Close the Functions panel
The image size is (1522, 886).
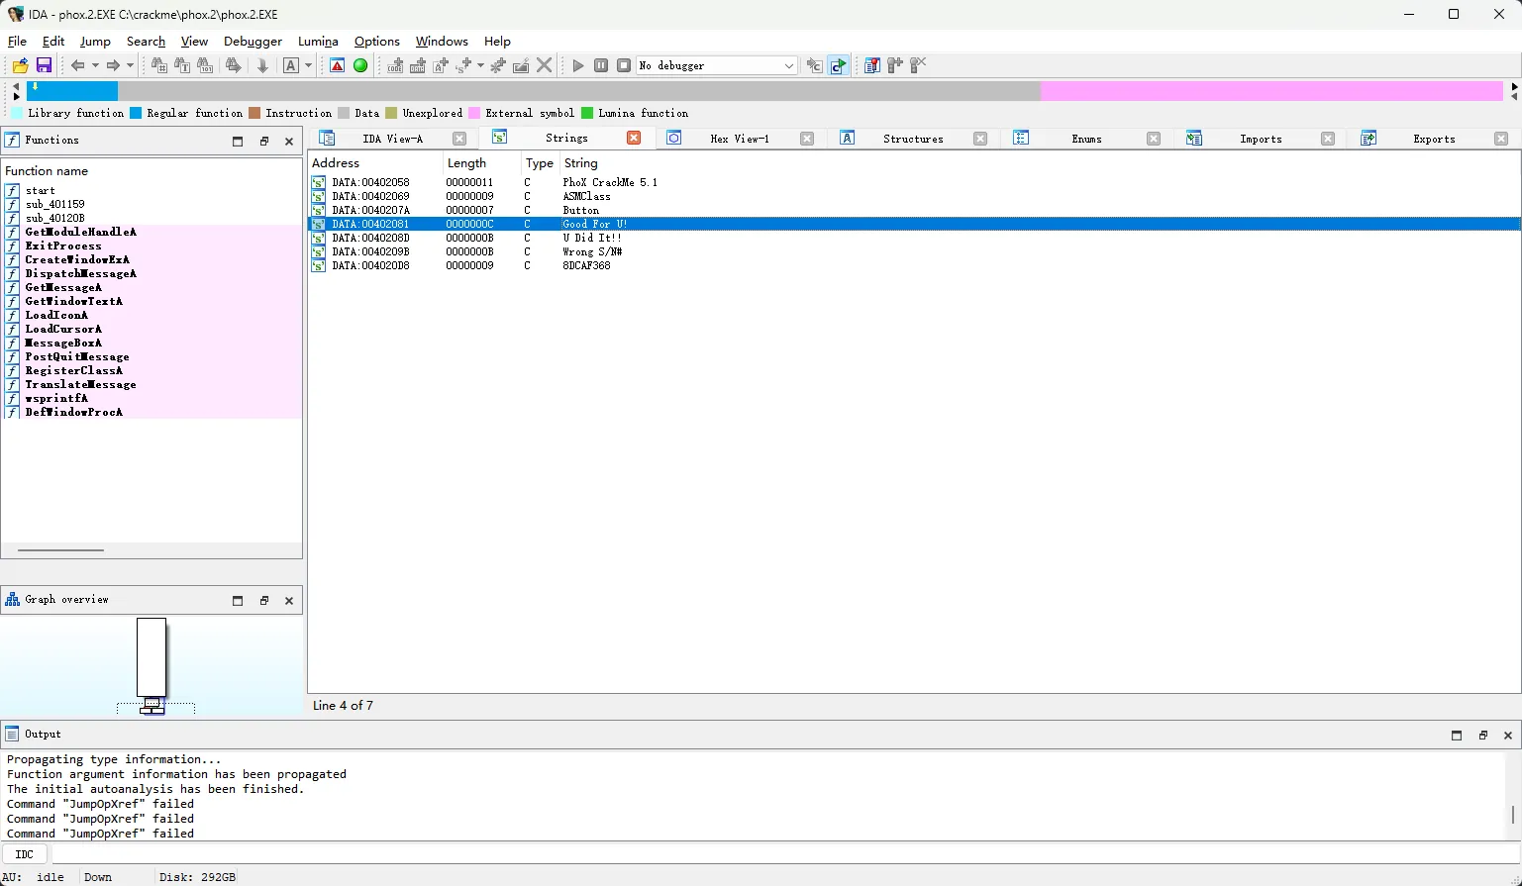click(x=289, y=141)
